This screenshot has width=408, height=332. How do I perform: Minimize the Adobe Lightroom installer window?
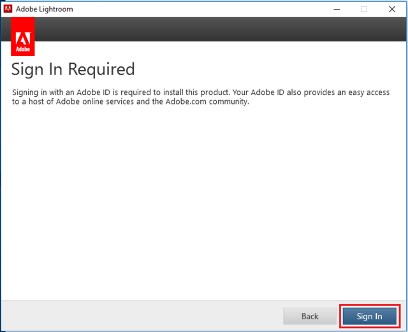click(x=335, y=9)
